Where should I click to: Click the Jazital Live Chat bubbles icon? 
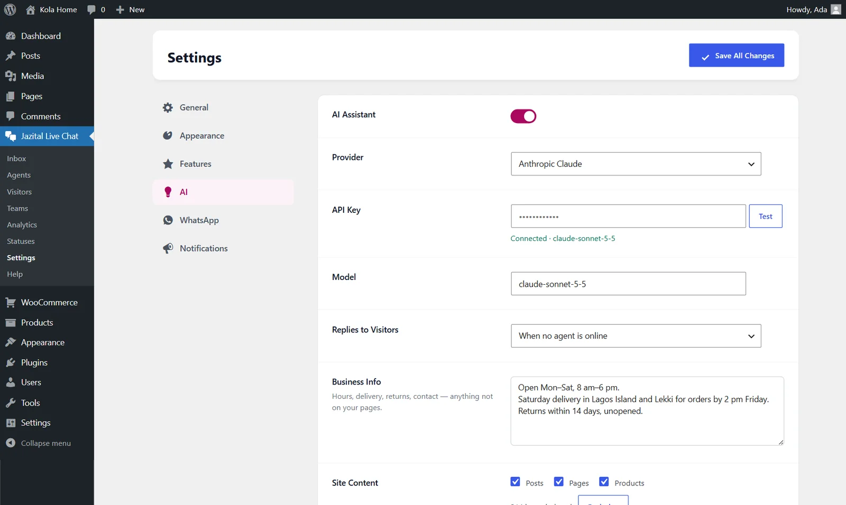[x=11, y=136]
